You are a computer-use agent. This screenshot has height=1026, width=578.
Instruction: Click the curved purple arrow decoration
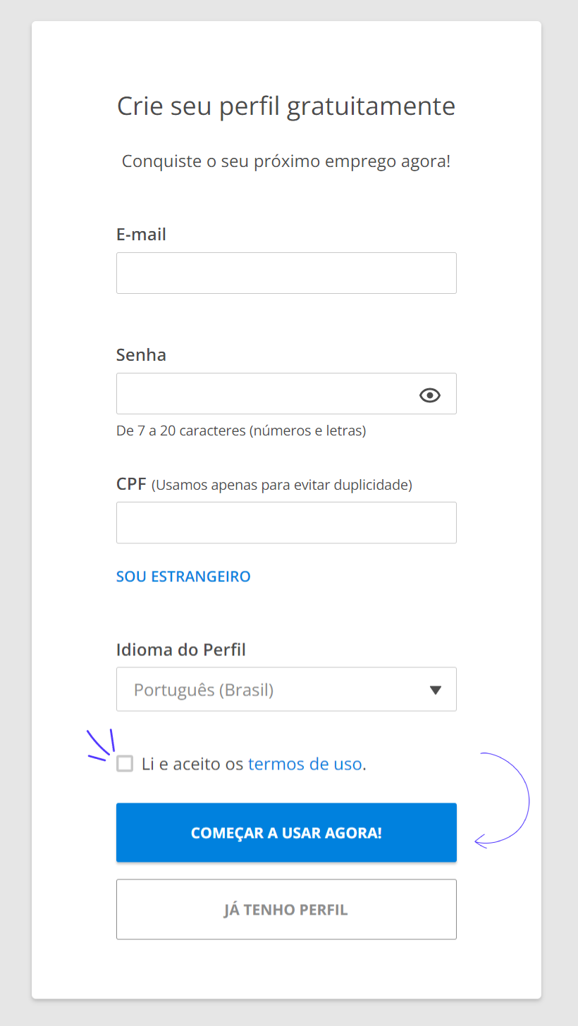pos(503,799)
